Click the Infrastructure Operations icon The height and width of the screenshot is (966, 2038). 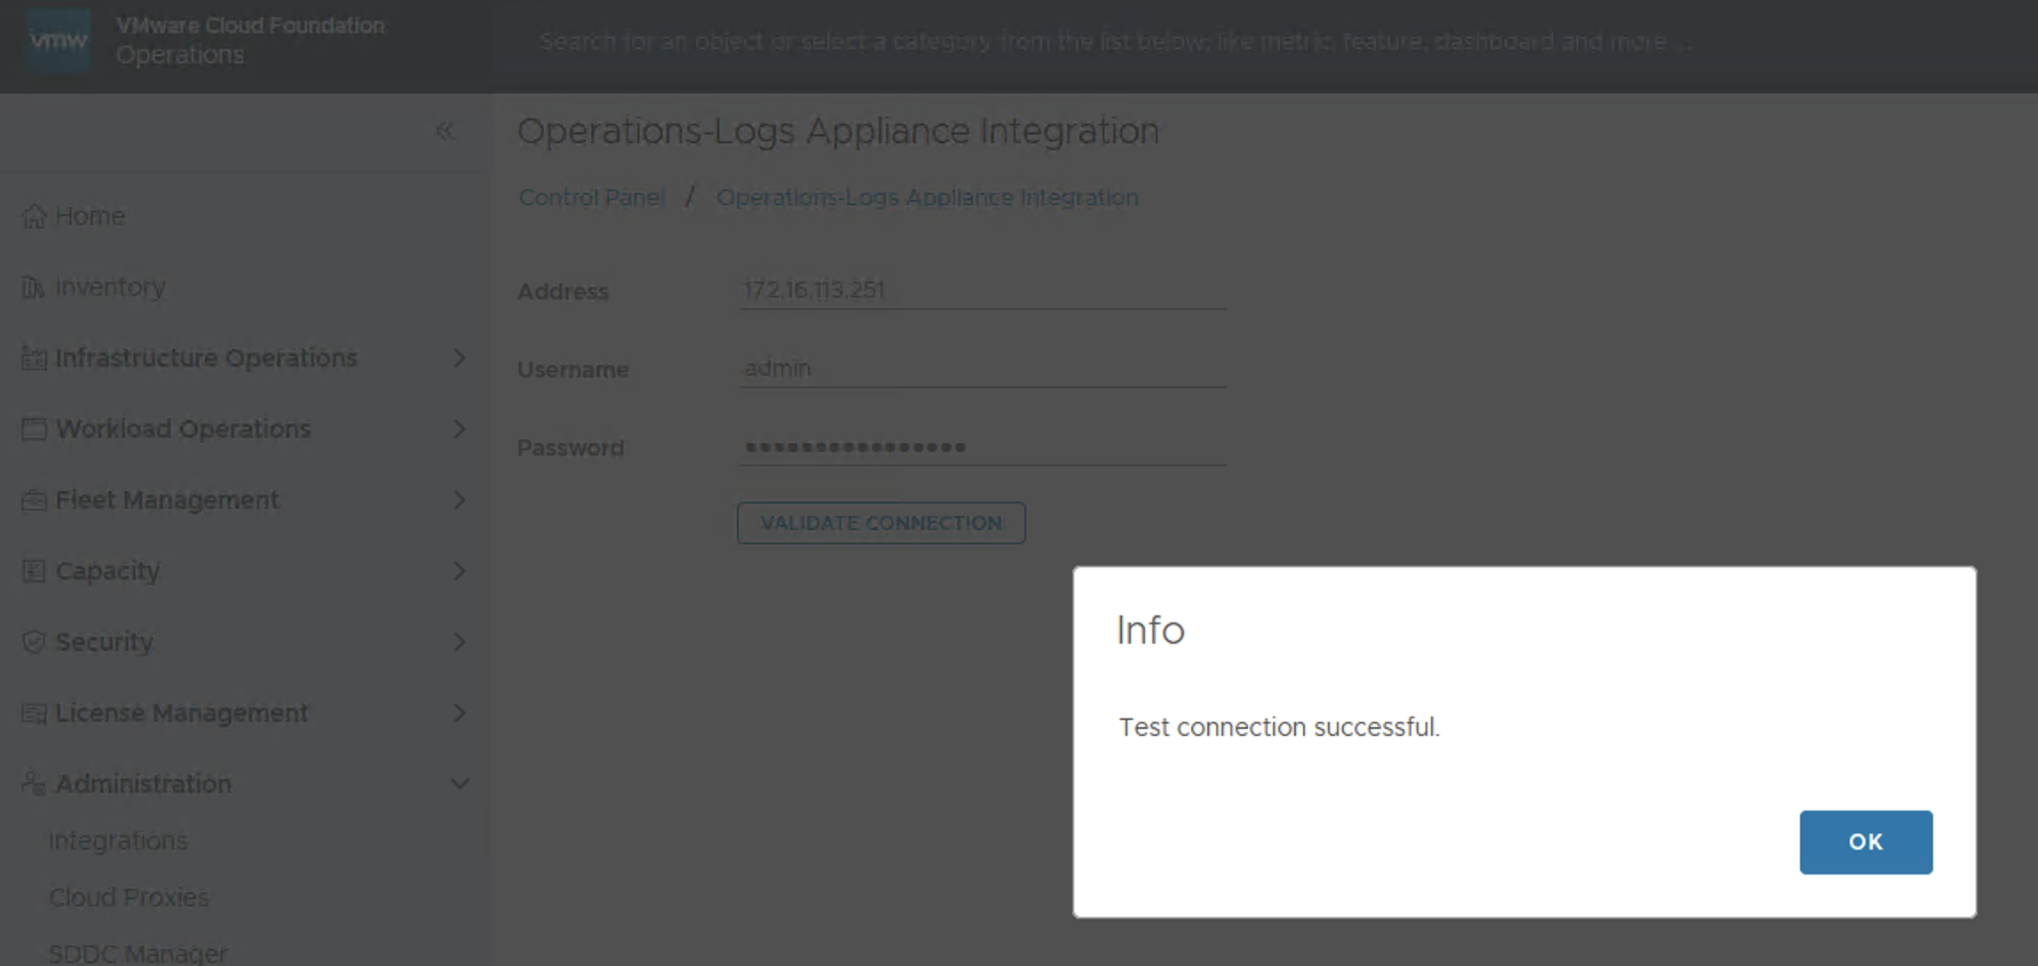tap(34, 358)
